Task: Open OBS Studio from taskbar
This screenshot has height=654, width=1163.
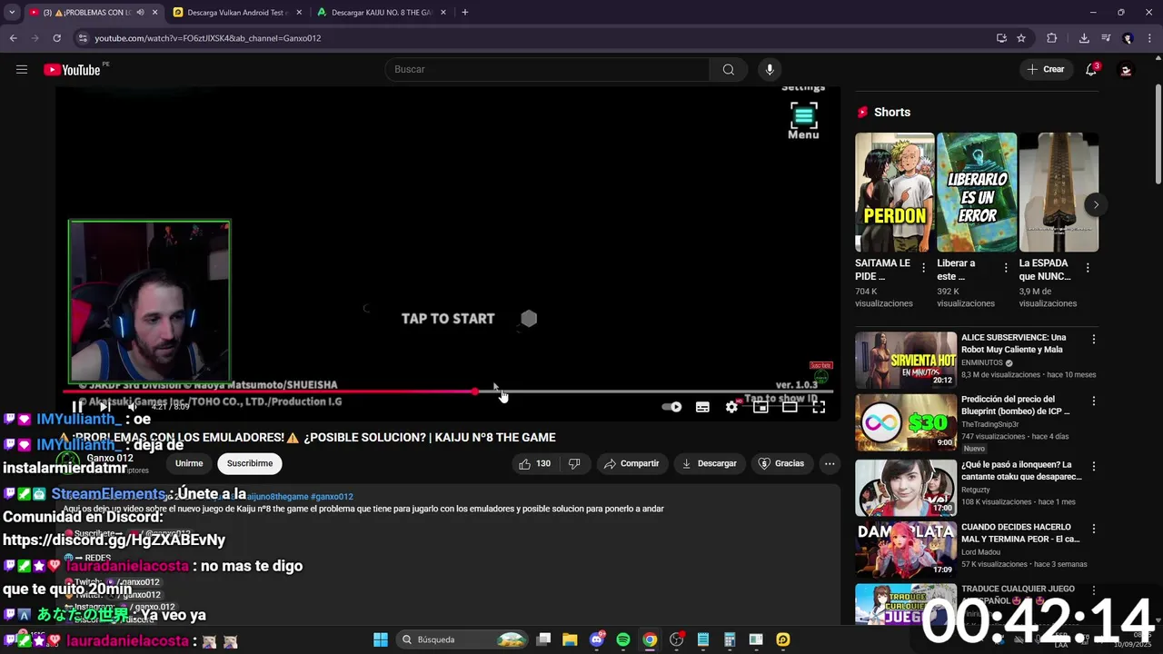Action: click(x=676, y=639)
